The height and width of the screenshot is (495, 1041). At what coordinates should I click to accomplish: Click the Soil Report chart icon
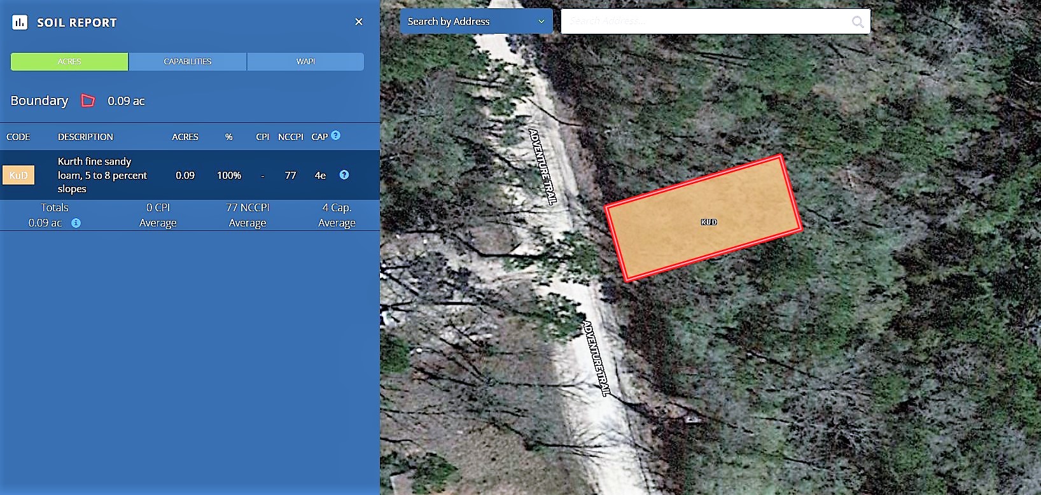tap(20, 23)
